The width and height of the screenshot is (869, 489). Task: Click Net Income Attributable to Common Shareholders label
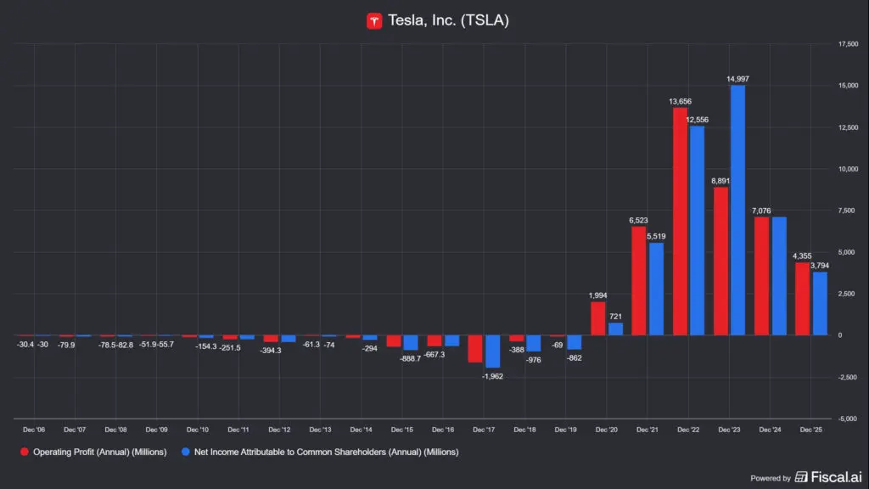click(x=327, y=452)
